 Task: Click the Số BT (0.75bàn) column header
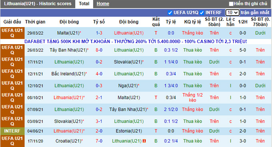coord(260,22)
